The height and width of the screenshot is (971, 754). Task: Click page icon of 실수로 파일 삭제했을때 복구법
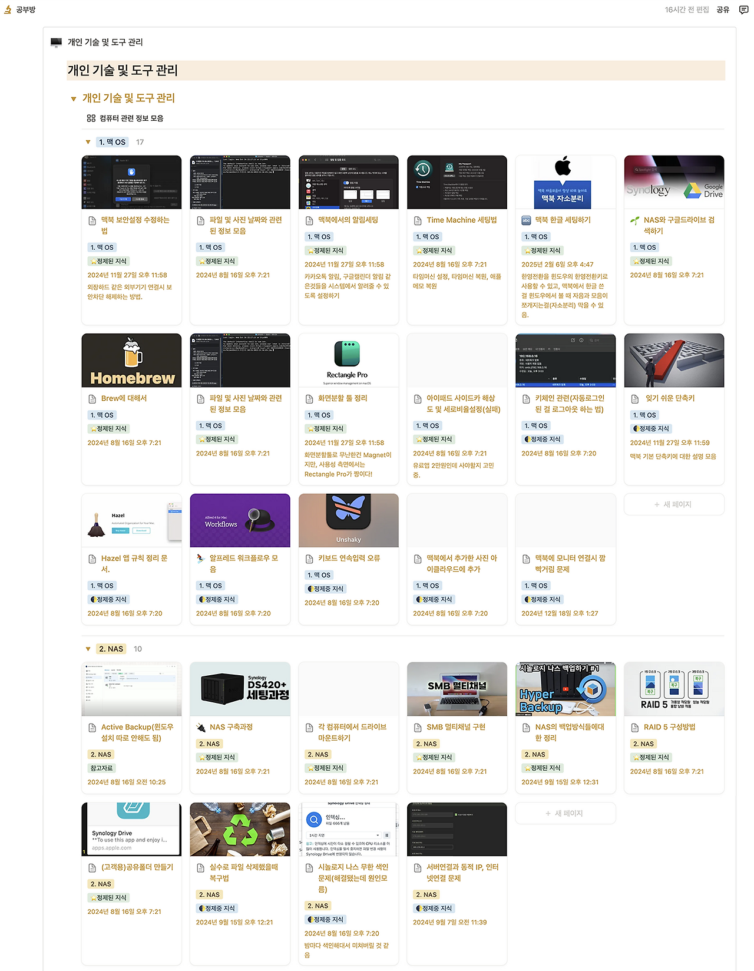pos(200,868)
